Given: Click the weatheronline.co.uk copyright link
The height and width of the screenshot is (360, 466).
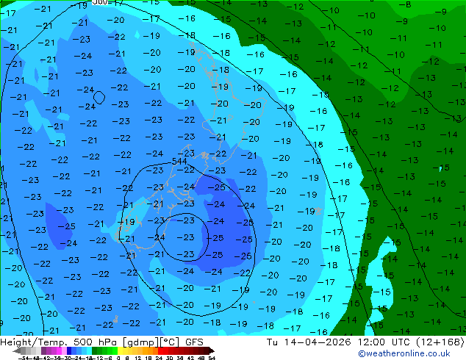Looking at the screenshot, I should click(404, 353).
